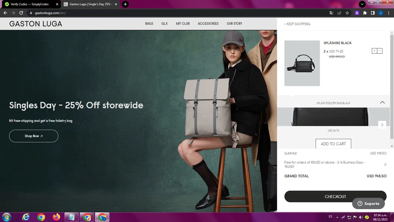Click the cart scrollbar down arrow
The width and height of the screenshot is (394, 222).
coord(392,146)
